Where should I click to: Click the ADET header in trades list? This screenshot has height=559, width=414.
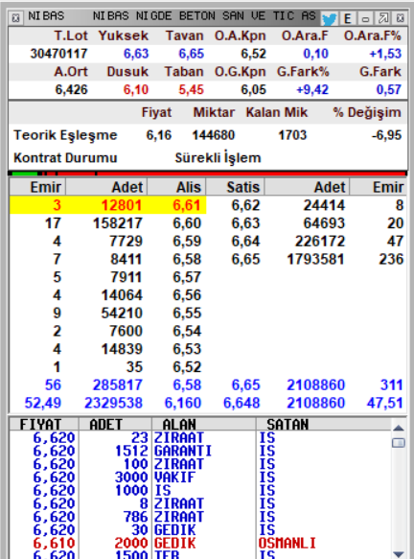(115, 424)
